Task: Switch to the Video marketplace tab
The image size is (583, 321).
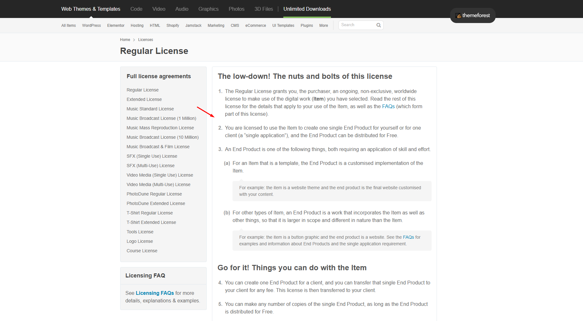Action: coord(159,9)
